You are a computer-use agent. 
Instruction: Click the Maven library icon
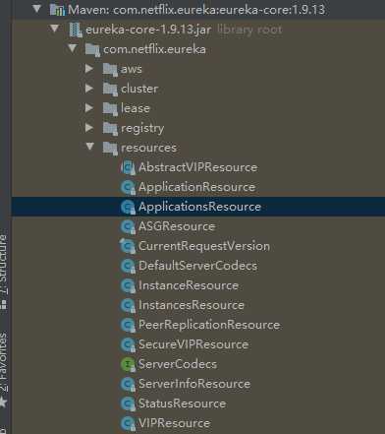(x=57, y=10)
